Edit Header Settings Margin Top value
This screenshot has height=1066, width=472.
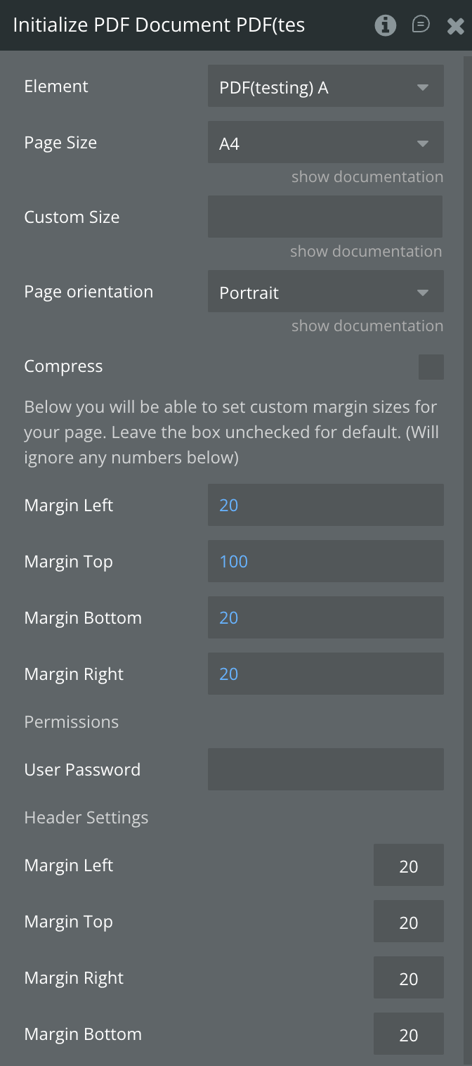(408, 922)
